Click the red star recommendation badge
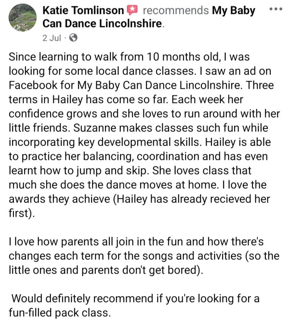 [x=132, y=10]
